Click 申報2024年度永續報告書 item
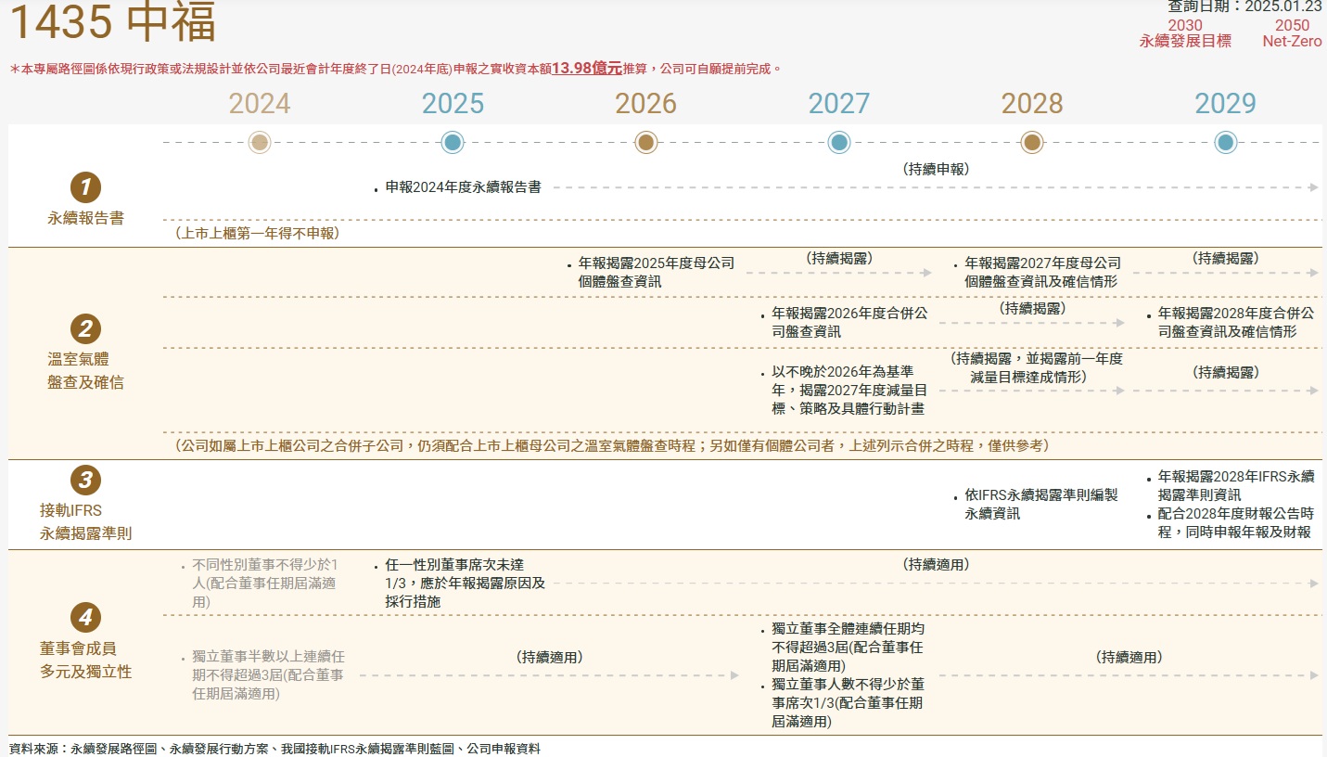The height and width of the screenshot is (757, 1327). [463, 187]
